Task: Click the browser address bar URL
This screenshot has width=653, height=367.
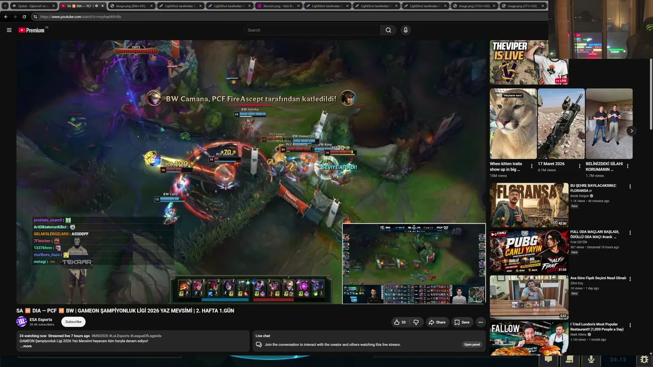Action: tap(81, 17)
